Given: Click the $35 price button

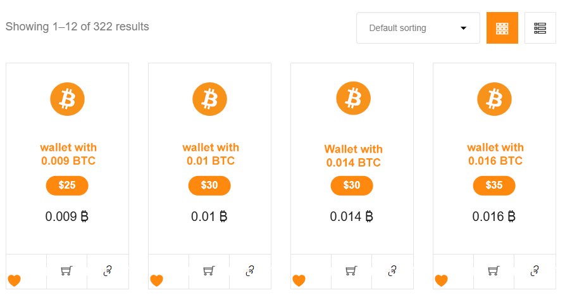Looking at the screenshot, I should click(x=494, y=186).
